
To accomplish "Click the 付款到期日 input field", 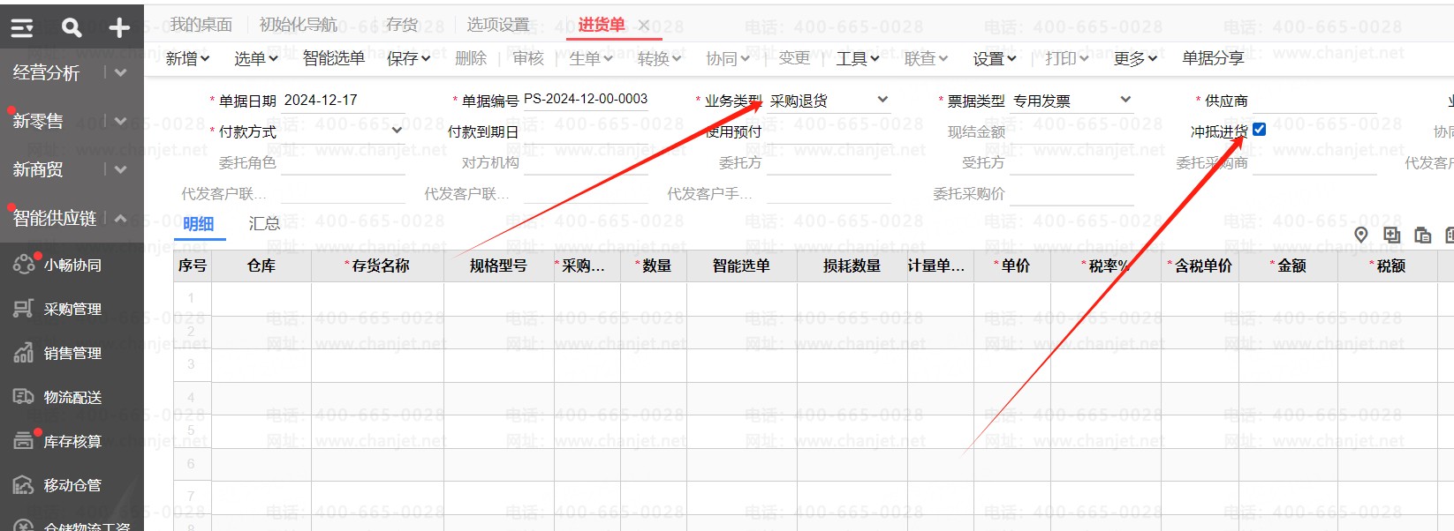I will tap(586, 131).
